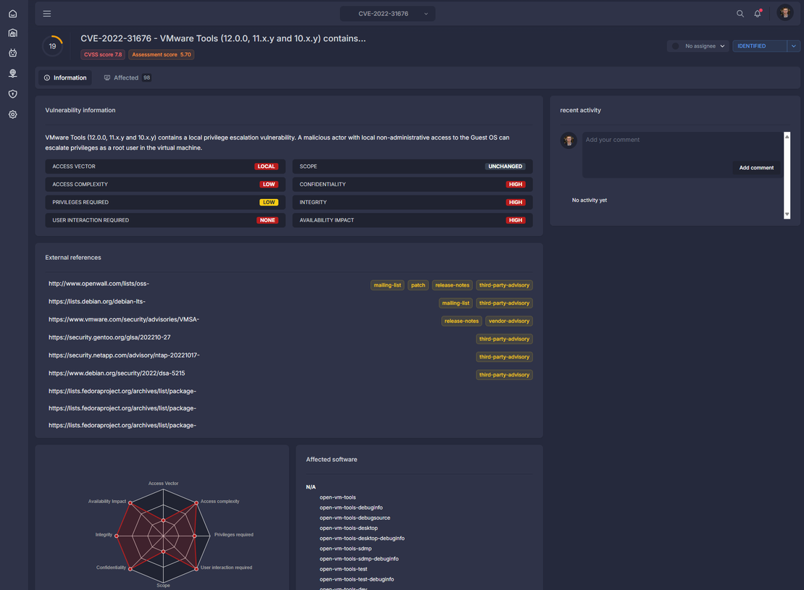Screen dimensions: 804x590
Task: Open the hamburger menu icon
Action: (46, 14)
